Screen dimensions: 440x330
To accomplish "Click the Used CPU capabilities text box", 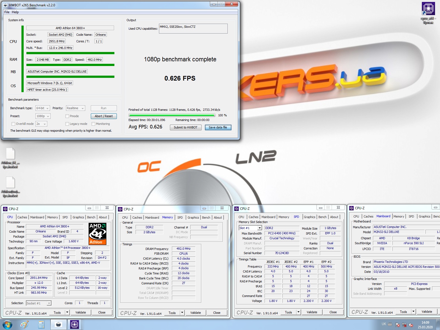I will click(x=193, y=29).
